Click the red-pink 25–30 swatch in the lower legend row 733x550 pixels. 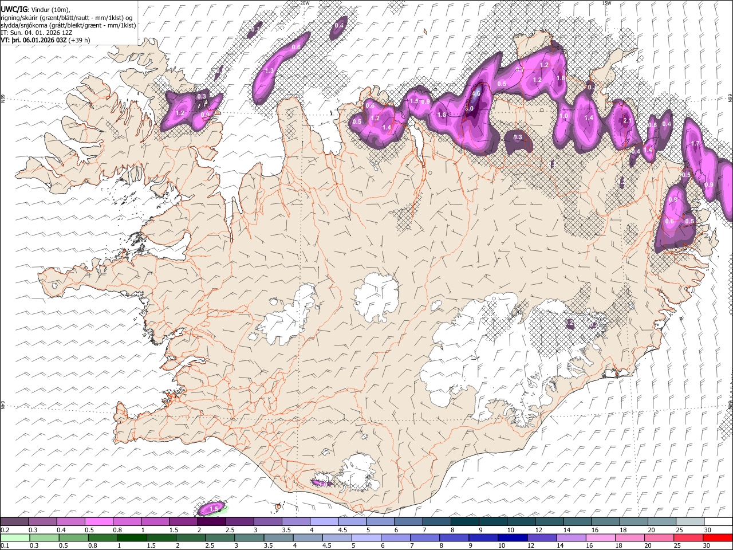point(688,537)
